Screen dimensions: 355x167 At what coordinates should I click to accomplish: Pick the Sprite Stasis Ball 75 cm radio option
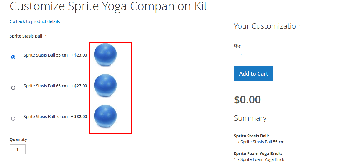[13, 119]
